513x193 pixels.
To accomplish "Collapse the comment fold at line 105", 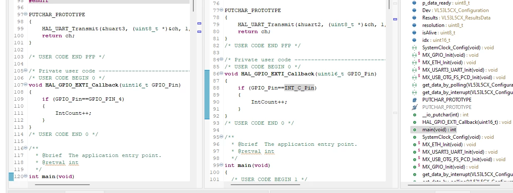I will 26,71.
